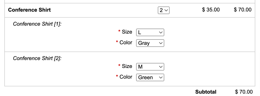Click the $ 35.00 unit price
Image resolution: width=260 pixels, height=96 pixels.
211,10
